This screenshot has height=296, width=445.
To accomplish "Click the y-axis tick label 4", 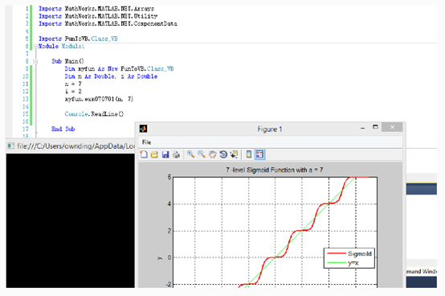I will [169, 204].
